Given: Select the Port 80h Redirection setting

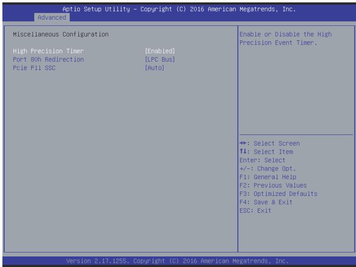Looking at the screenshot, I should pos(49,60).
